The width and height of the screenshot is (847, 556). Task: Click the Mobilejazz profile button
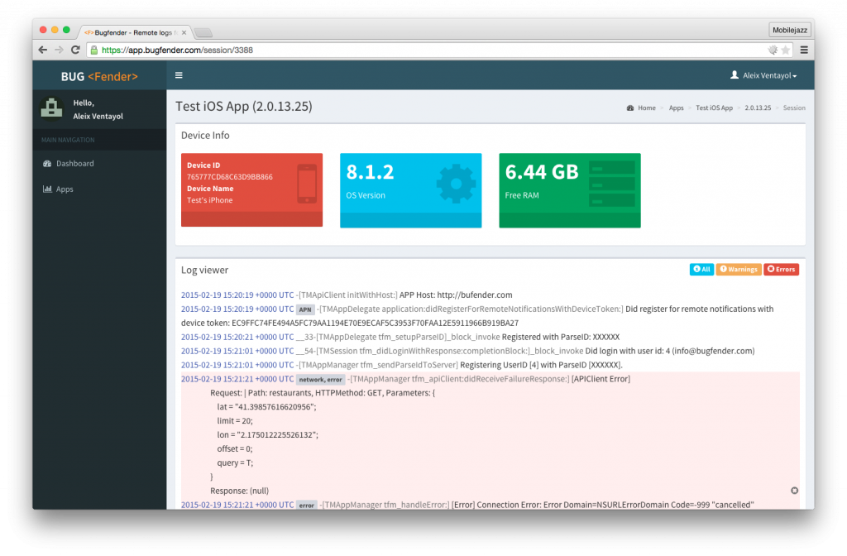click(x=789, y=31)
